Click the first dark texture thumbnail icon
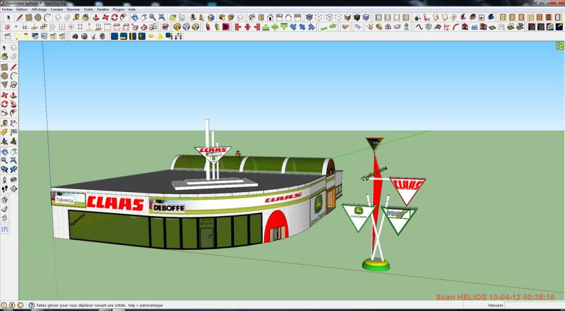This screenshot has height=311, width=565. pyautogui.click(x=531, y=26)
